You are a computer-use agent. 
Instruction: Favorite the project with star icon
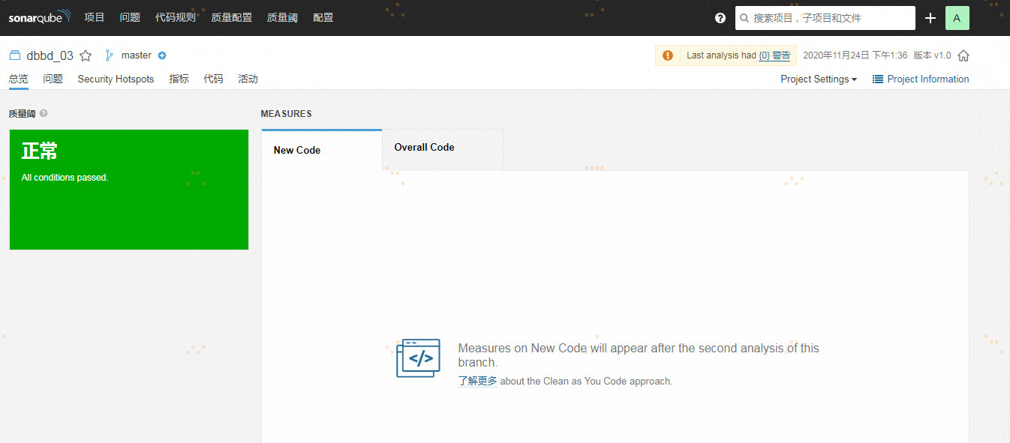tap(86, 55)
